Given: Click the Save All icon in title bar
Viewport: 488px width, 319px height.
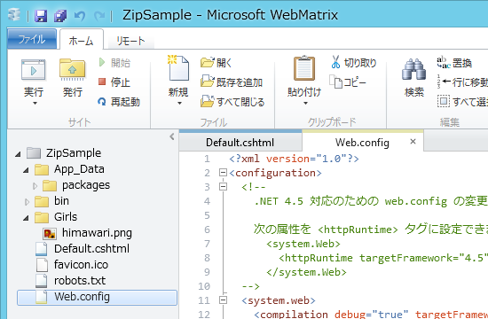Looking at the screenshot, I should coord(60,16).
